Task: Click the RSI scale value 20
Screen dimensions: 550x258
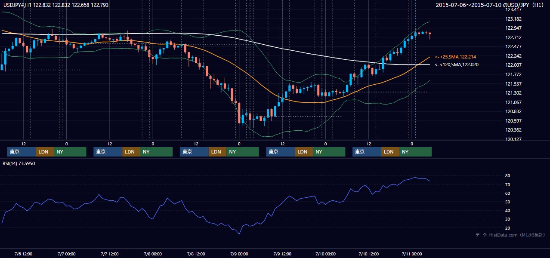Action: 508,228
